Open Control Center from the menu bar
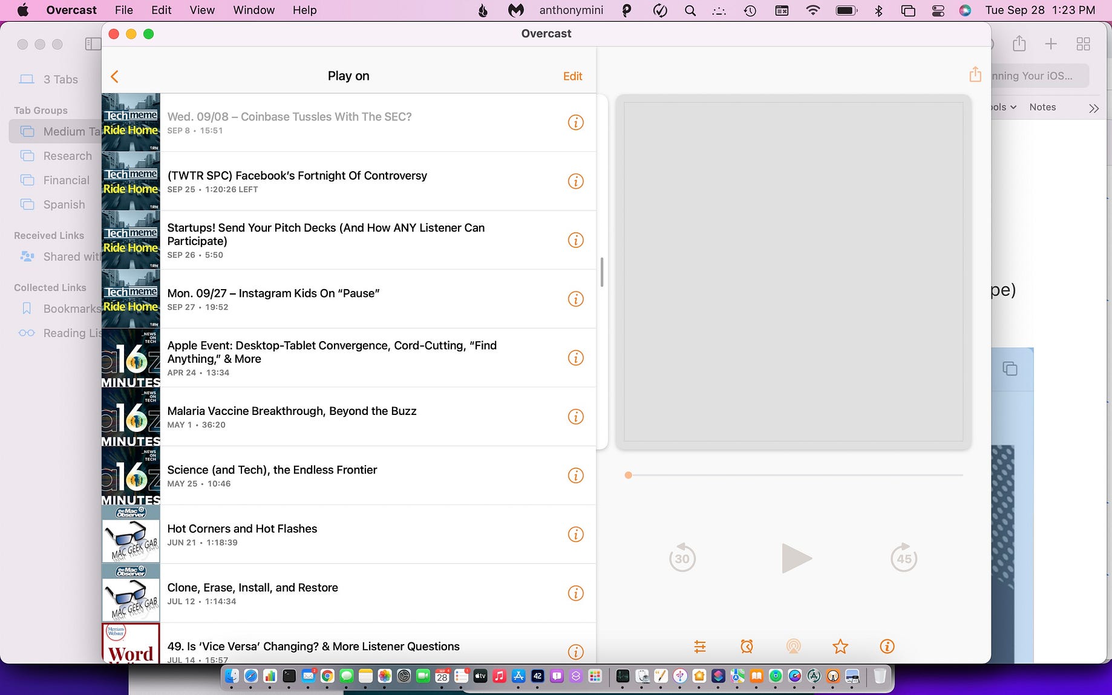Image resolution: width=1112 pixels, height=695 pixels. (x=938, y=10)
